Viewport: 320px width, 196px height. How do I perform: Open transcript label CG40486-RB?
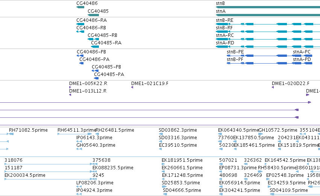pos(91,28)
